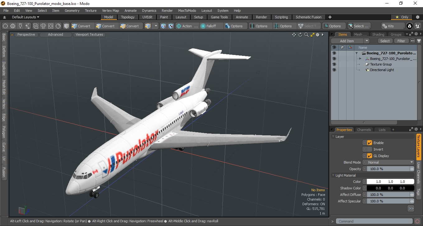Open the Advanced shading style dropdown

pyautogui.click(x=56, y=34)
